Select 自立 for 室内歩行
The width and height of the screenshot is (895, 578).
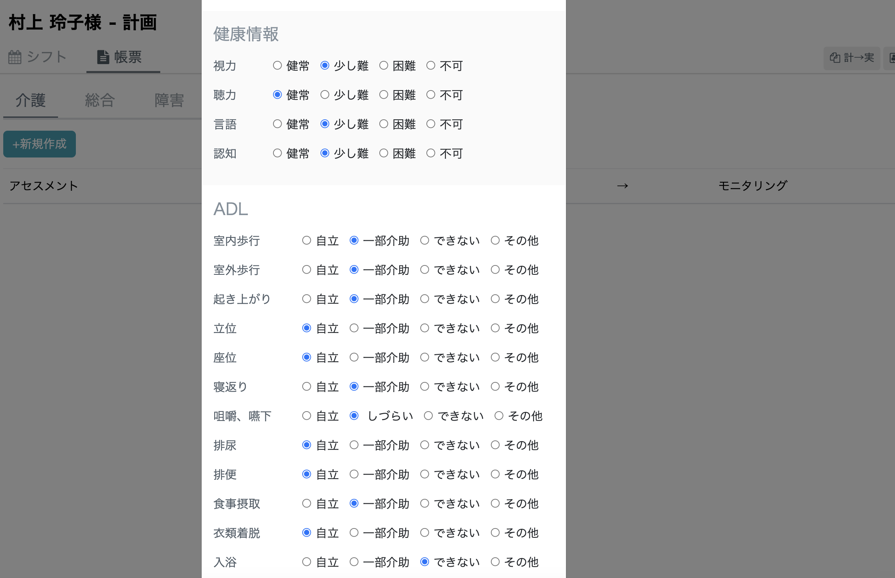307,240
